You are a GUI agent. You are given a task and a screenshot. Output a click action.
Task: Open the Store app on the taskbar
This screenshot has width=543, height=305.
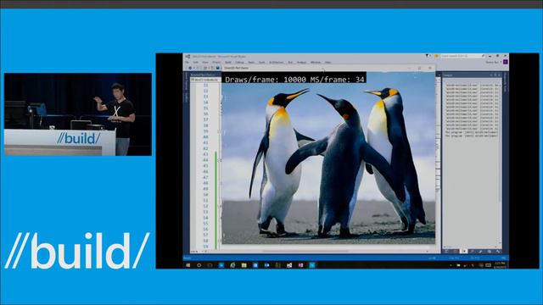tap(255, 265)
